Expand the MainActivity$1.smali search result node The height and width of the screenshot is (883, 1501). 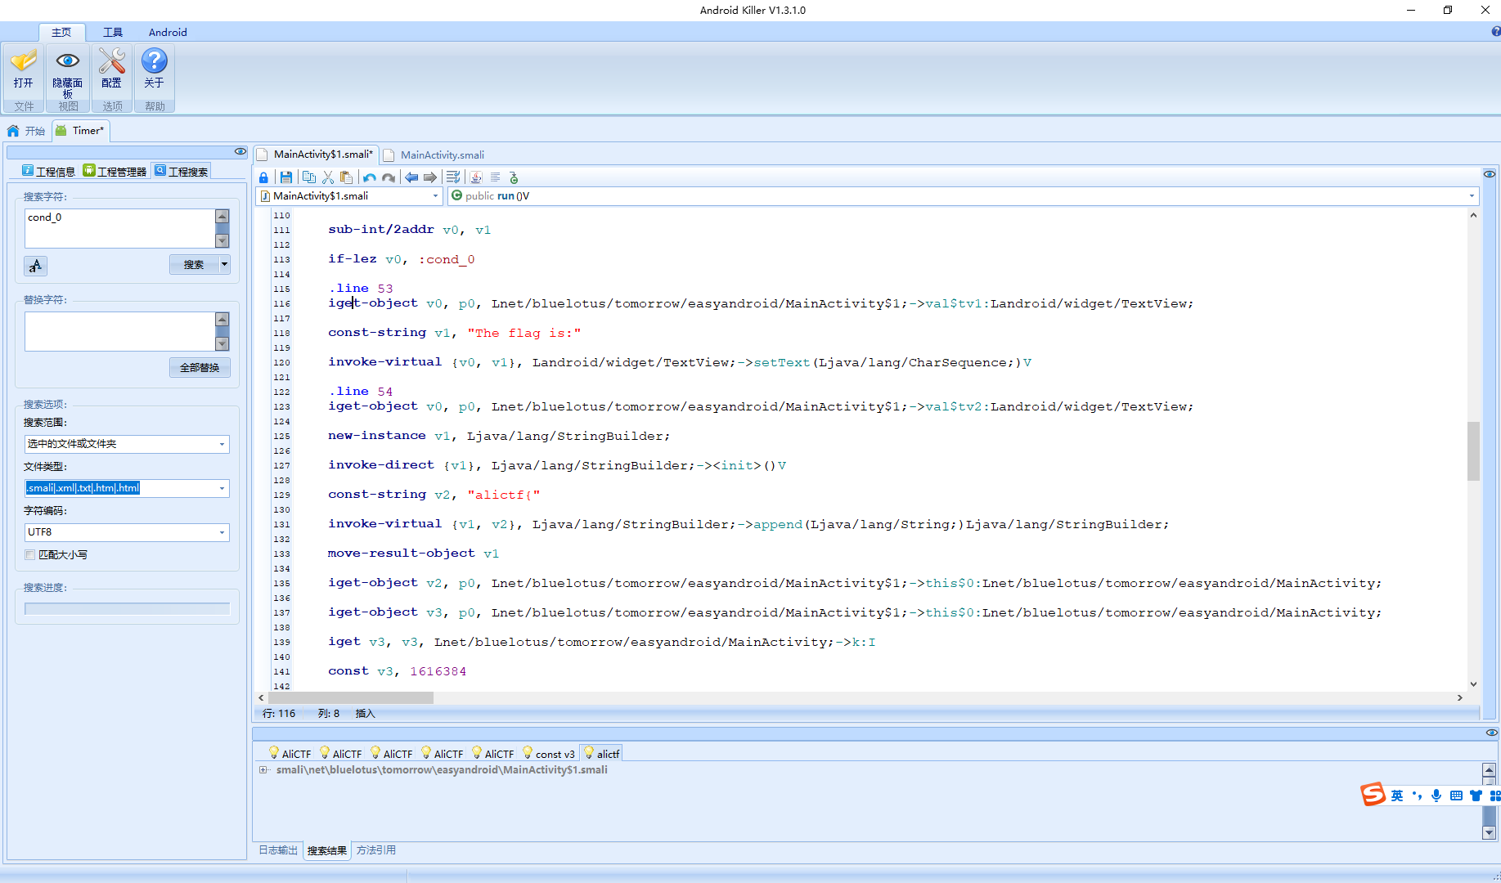point(263,769)
